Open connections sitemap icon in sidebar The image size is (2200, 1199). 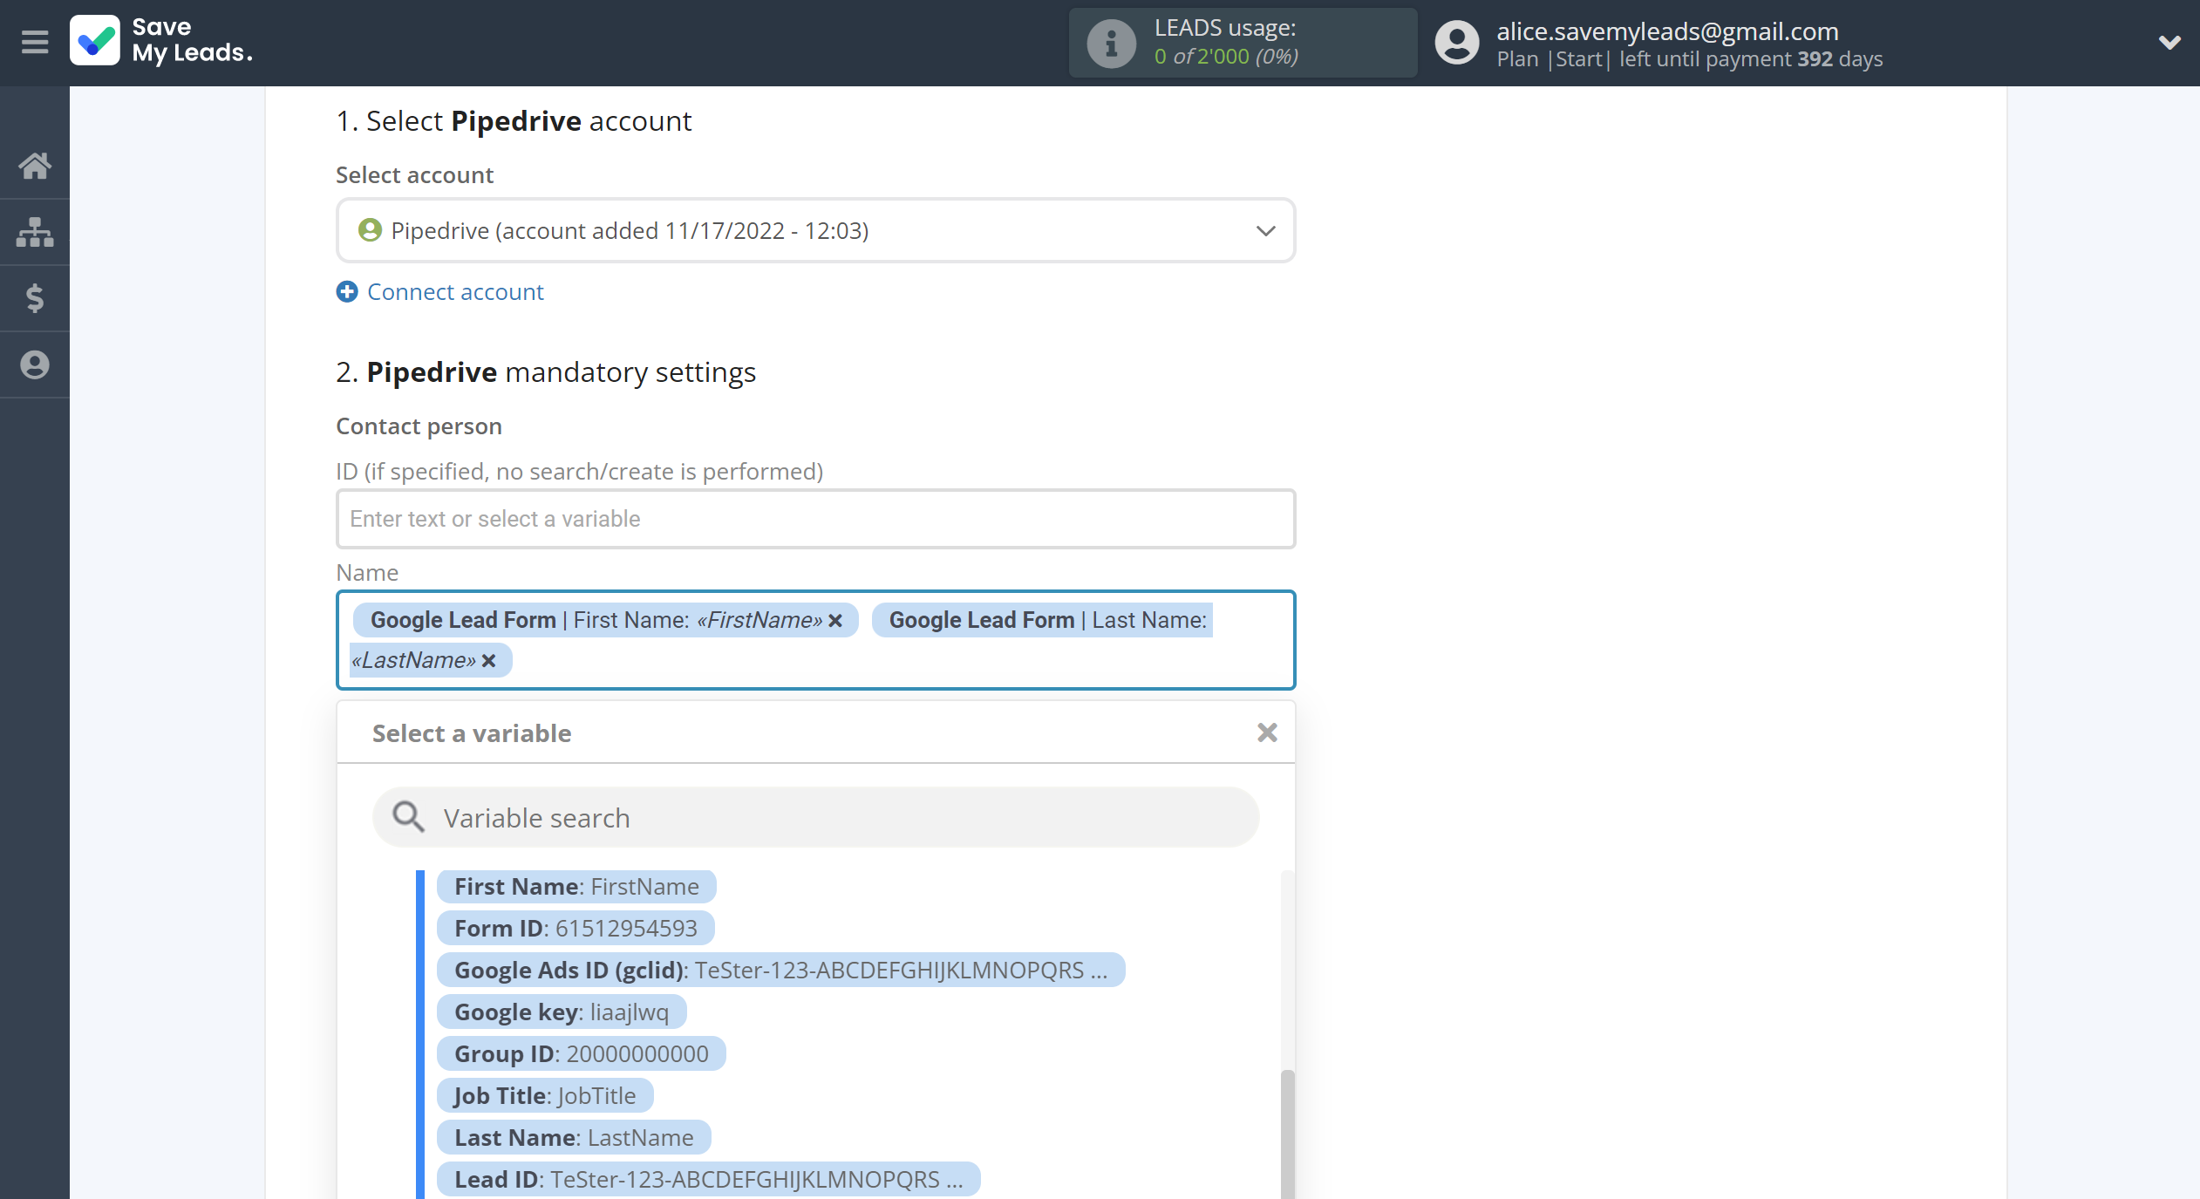pyautogui.click(x=35, y=232)
